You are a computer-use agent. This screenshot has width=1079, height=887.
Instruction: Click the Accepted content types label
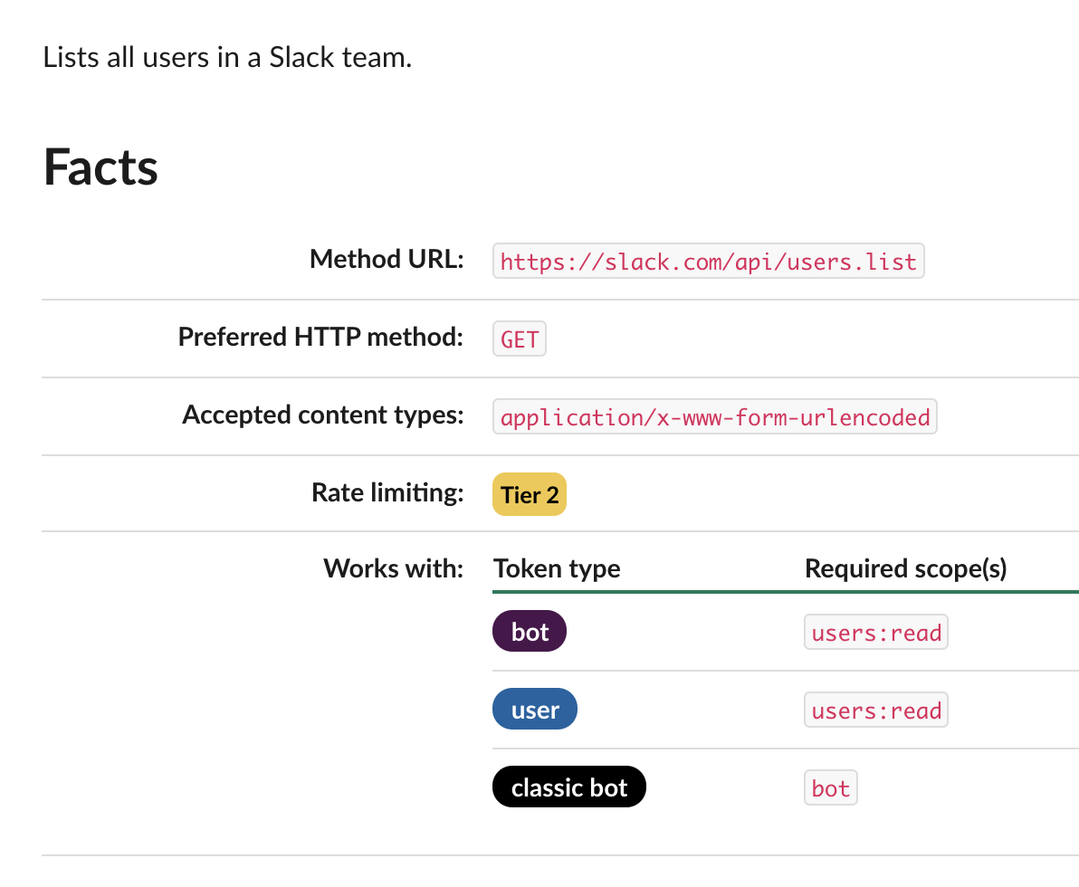[x=323, y=415]
